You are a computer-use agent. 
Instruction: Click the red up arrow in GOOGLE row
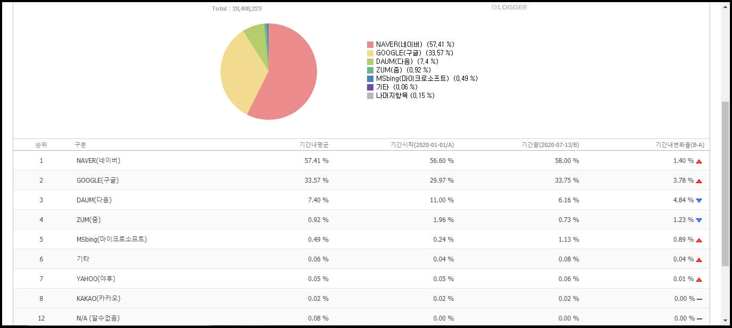pyautogui.click(x=699, y=181)
